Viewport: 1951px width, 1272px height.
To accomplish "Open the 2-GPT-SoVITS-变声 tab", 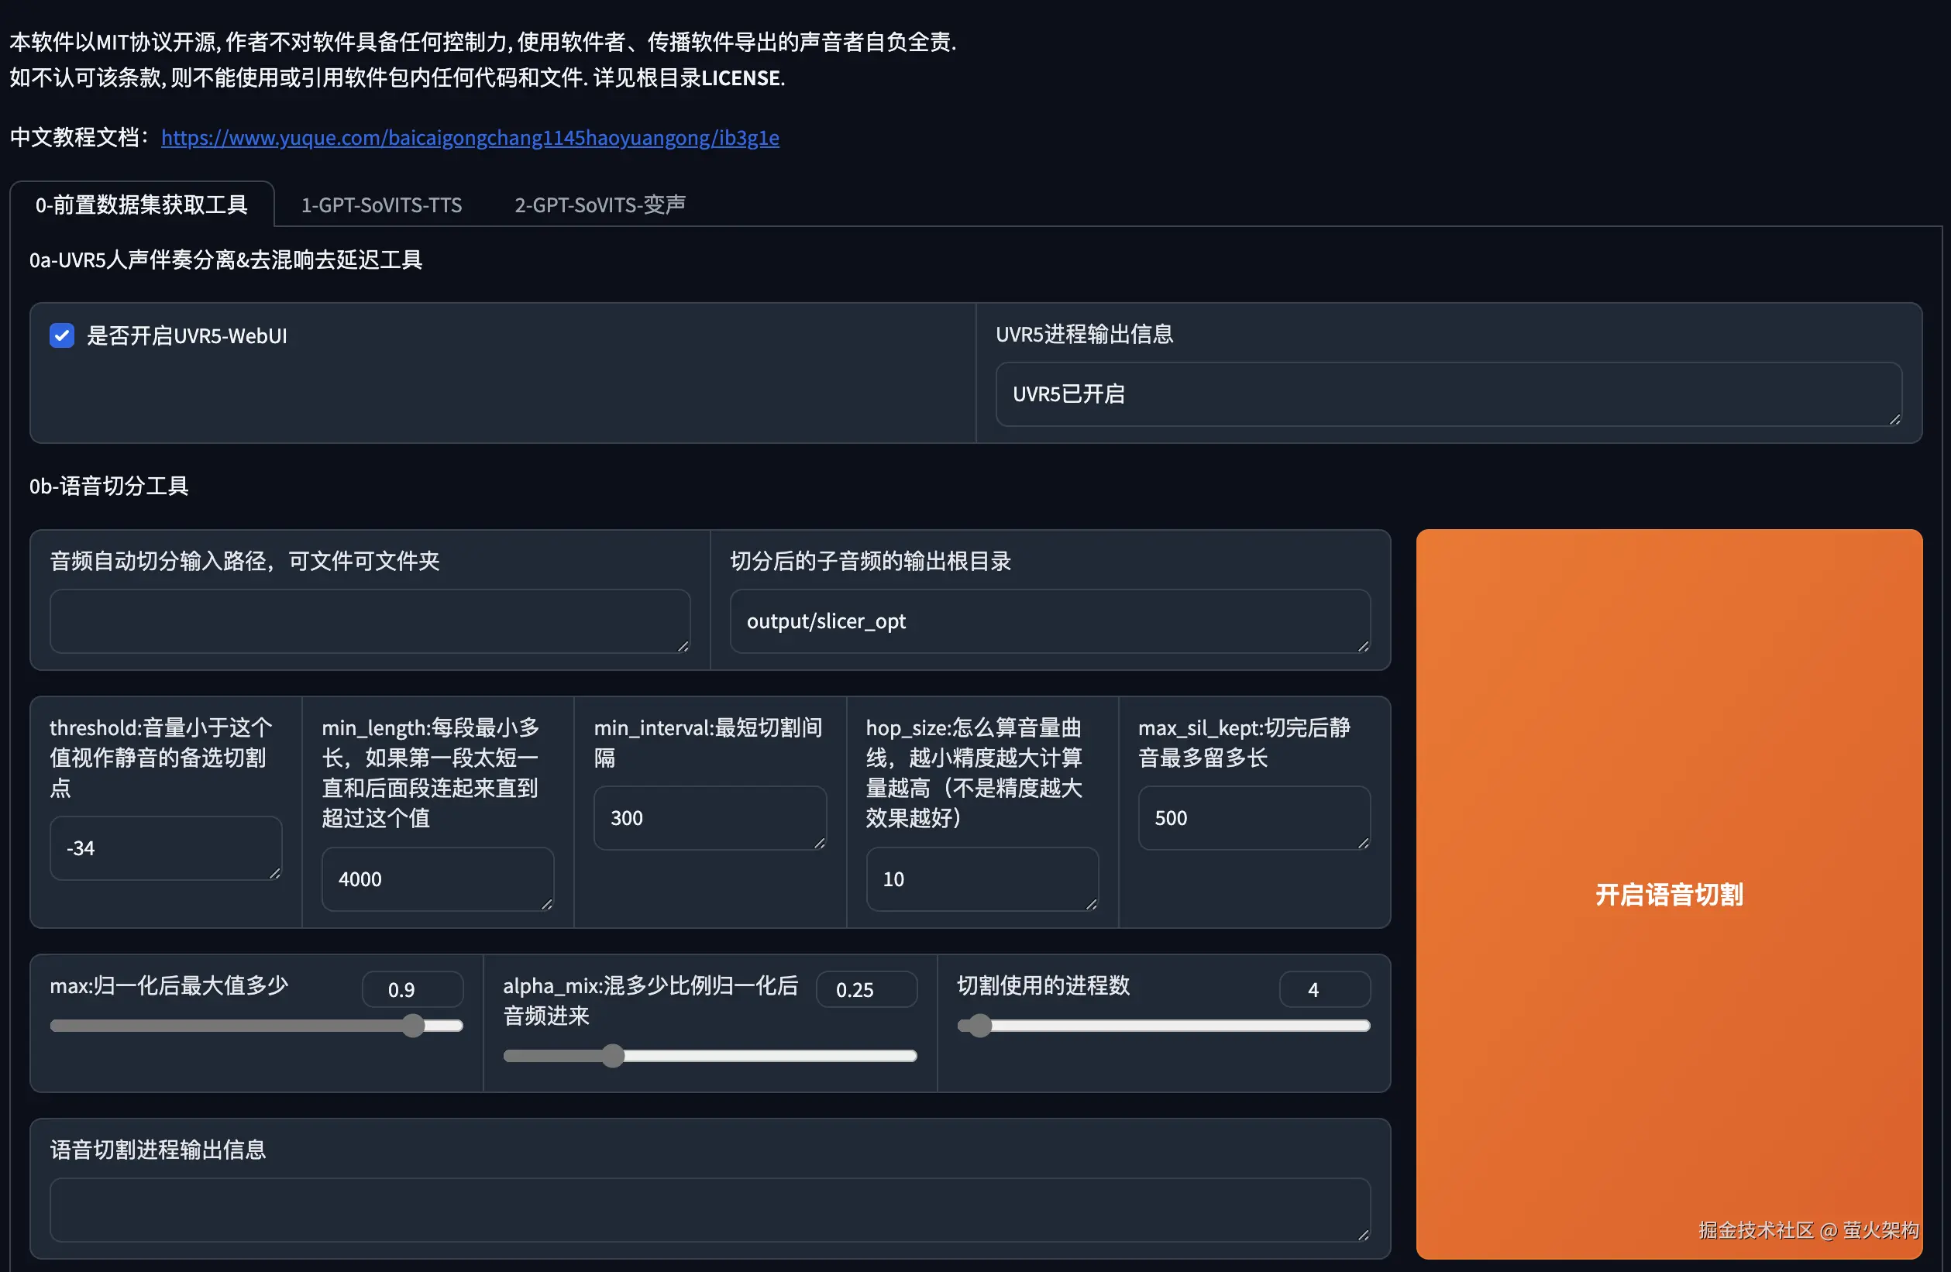I will tap(599, 204).
